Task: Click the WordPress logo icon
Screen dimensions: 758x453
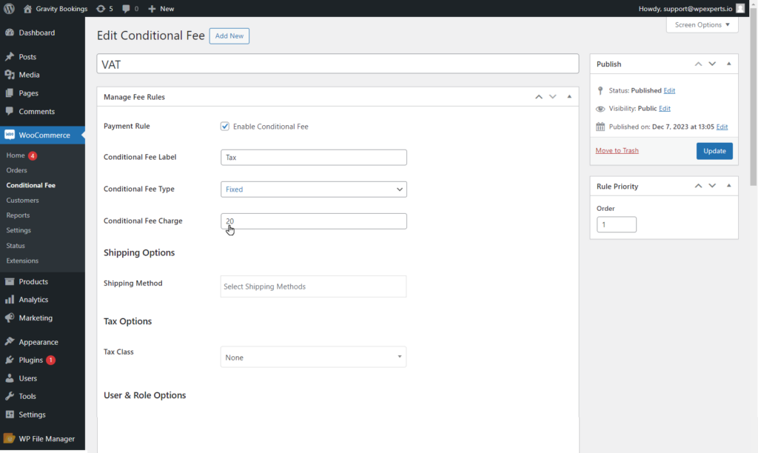Action: [x=9, y=9]
